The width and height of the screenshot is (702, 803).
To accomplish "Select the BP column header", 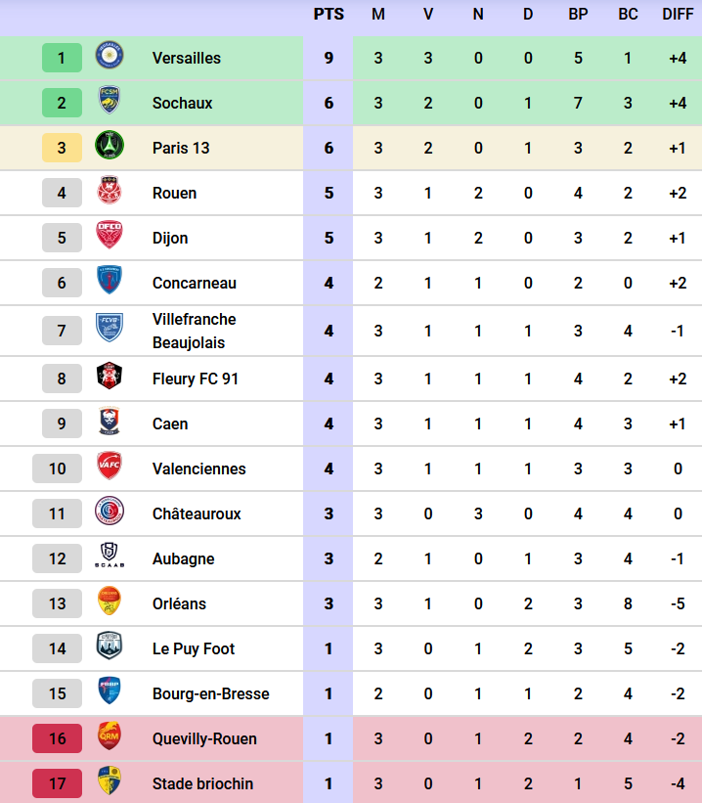I will click(x=578, y=14).
